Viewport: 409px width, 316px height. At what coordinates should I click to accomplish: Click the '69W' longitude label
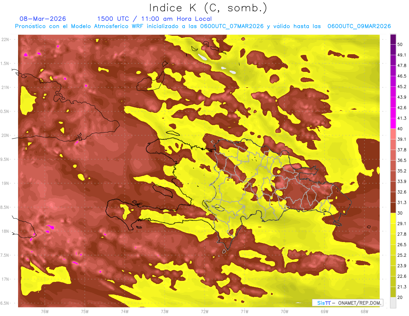(x=324, y=311)
